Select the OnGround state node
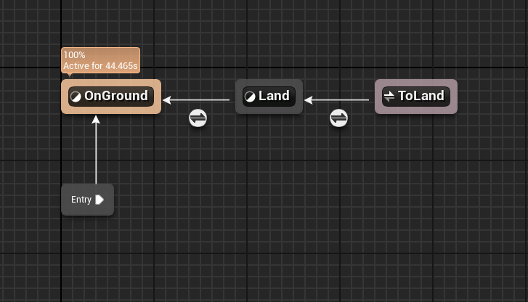 111,97
